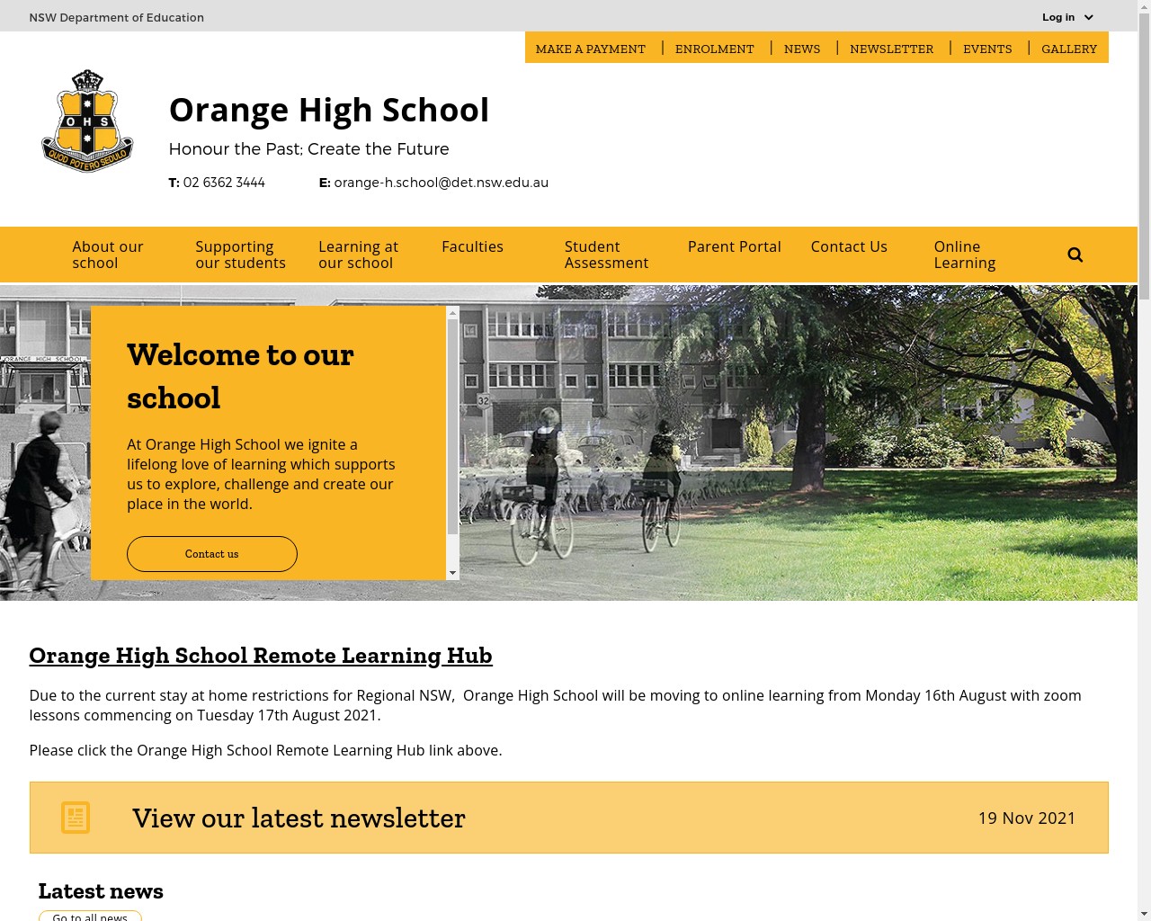The image size is (1151, 921).
Task: Click the newsletter icon in the banner
Action: tap(76, 818)
